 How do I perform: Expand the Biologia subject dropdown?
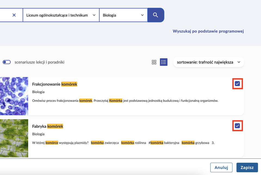pos(123,15)
